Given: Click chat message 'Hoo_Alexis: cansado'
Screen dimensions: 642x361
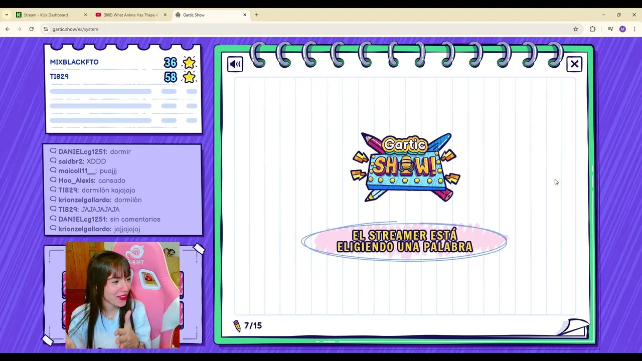Looking at the screenshot, I should 87,180.
